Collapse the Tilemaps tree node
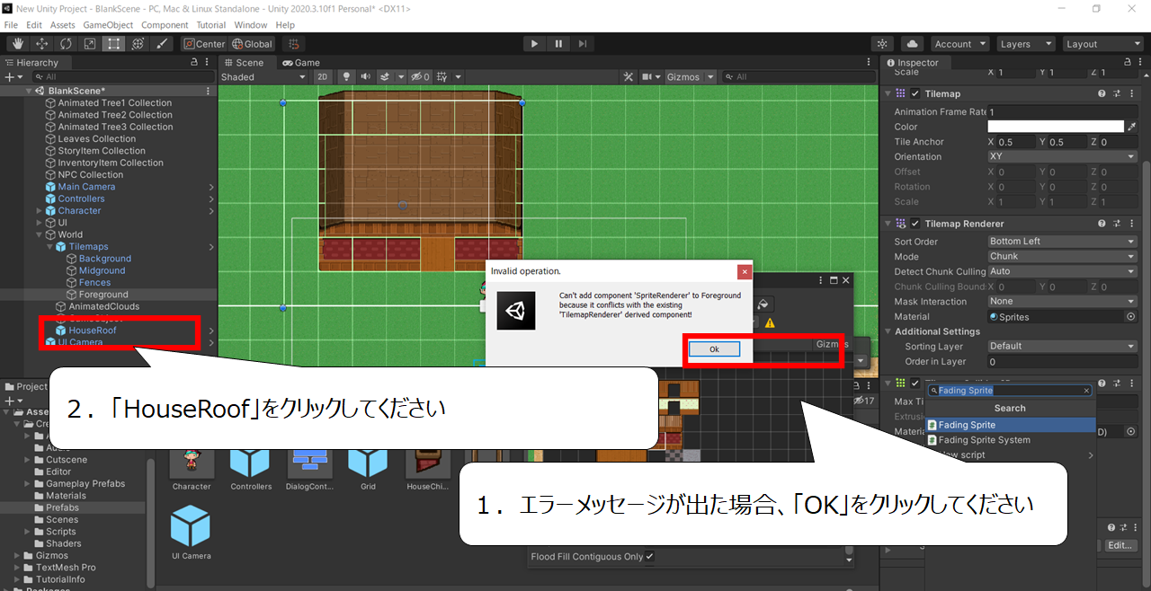This screenshot has width=1151, height=591. [49, 246]
